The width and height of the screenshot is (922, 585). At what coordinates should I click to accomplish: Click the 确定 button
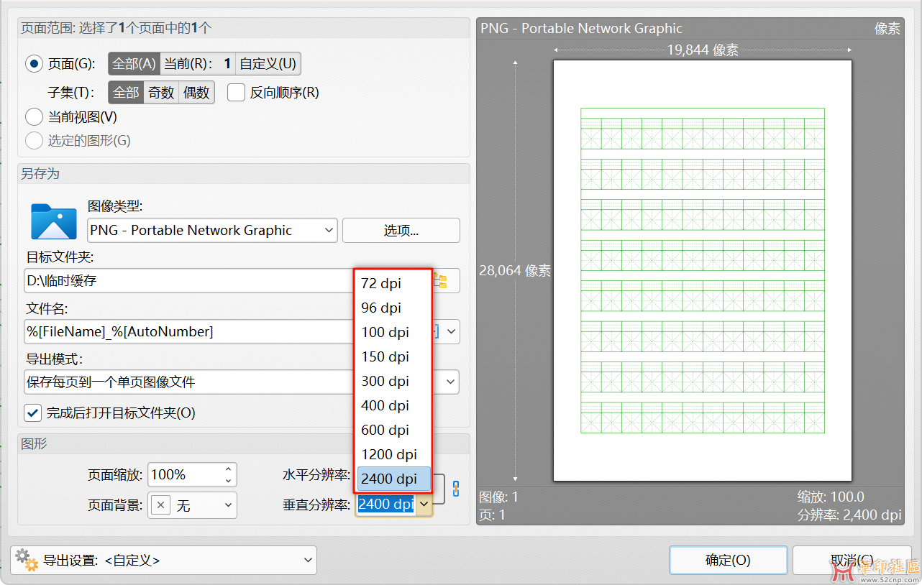727,560
